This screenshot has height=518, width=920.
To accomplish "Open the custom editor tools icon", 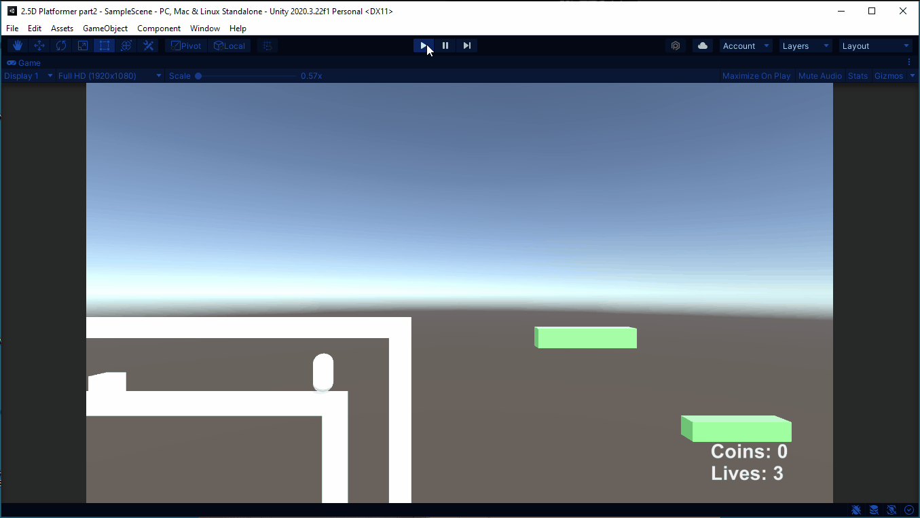I will click(148, 45).
